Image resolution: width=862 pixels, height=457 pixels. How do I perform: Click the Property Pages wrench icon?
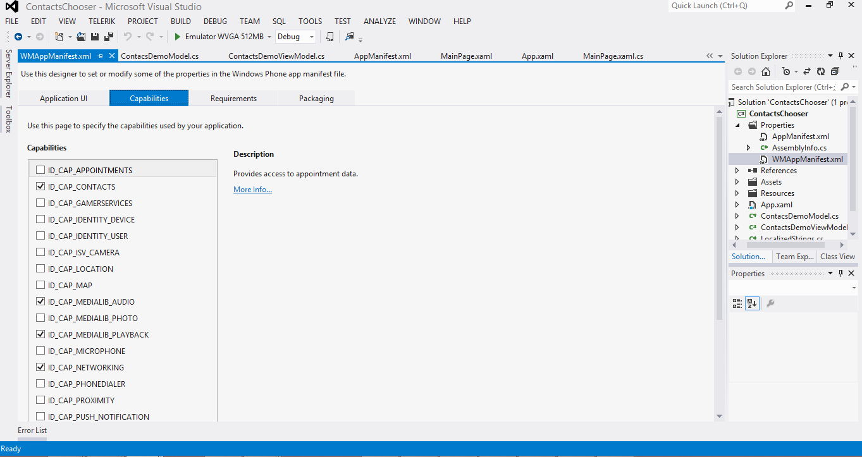770,303
